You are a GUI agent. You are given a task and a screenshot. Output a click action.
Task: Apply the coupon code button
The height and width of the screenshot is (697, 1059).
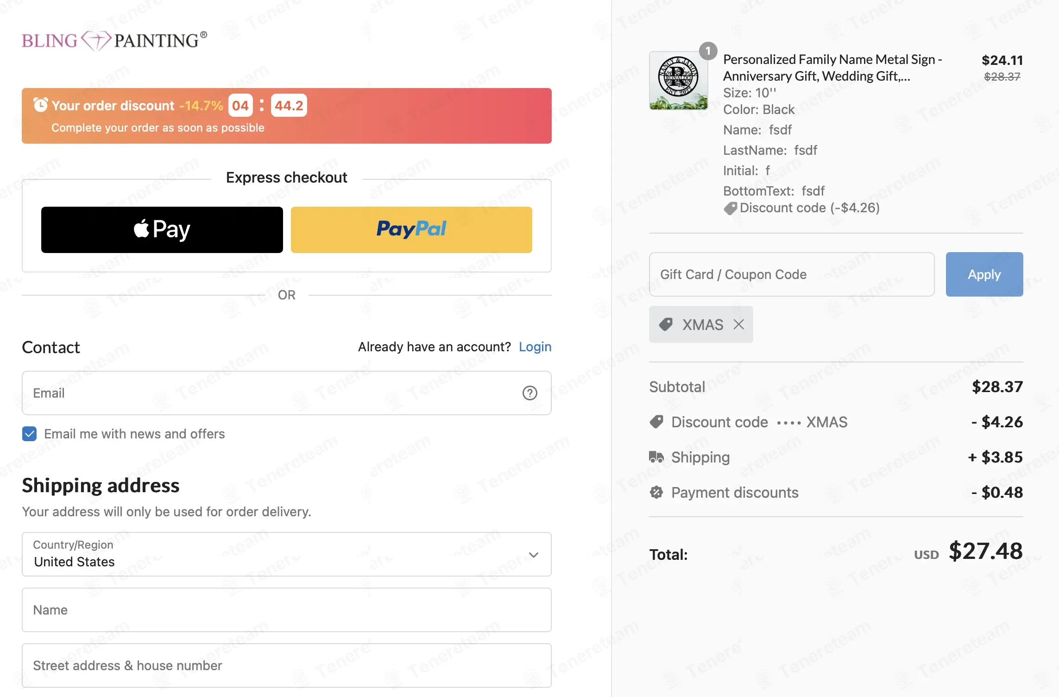click(984, 274)
